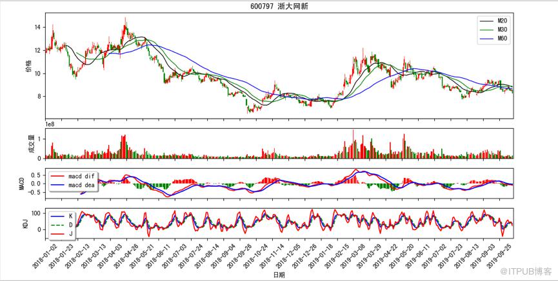Click the D dashed legend entry
This screenshot has height=281, width=558.
[x=63, y=225]
